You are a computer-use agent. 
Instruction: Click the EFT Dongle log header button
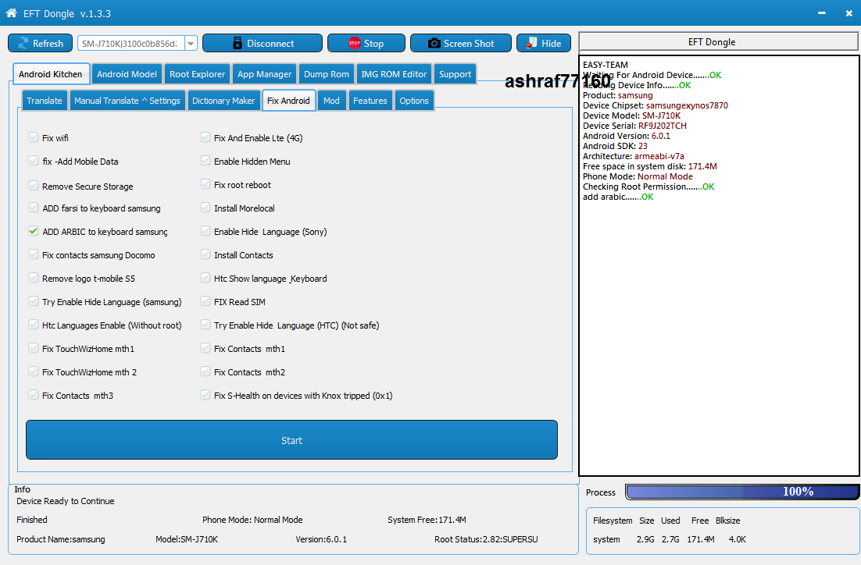click(718, 42)
